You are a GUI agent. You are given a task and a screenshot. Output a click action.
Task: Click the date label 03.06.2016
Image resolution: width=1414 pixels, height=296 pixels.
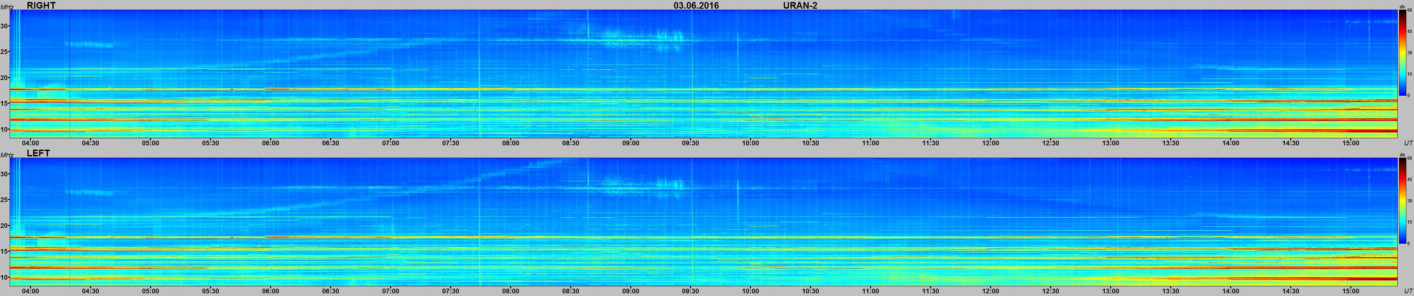tap(696, 5)
